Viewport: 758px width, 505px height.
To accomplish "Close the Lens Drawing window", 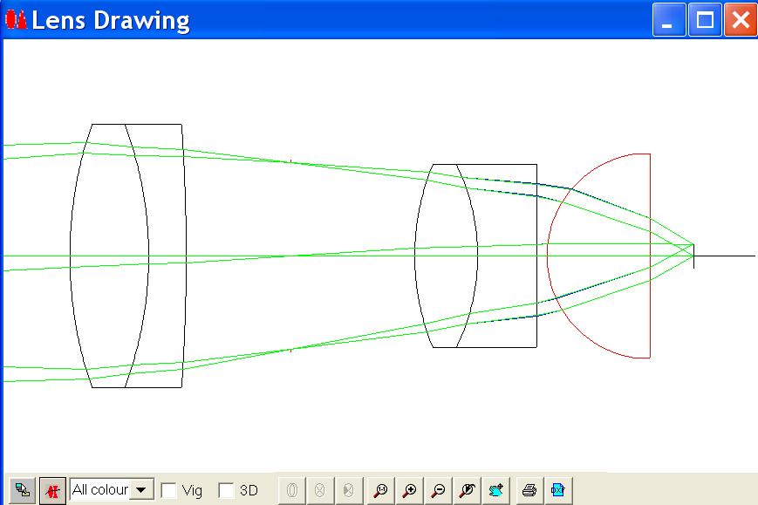I will point(740,19).
